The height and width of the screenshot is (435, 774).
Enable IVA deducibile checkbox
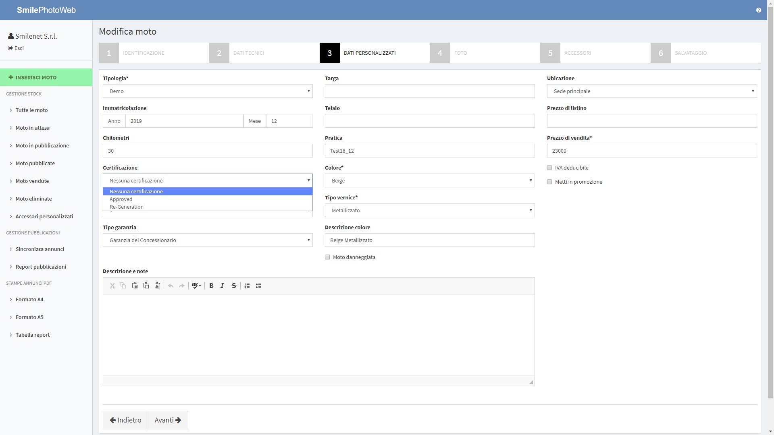pyautogui.click(x=549, y=168)
